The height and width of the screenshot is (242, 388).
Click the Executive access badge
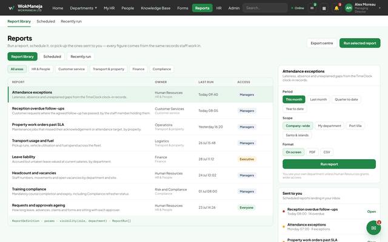[x=247, y=159]
